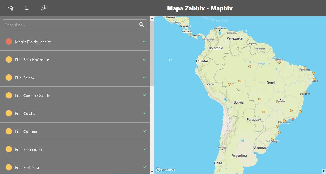Viewport: 326px width, 174px height.
Task: Expand Filial Cuiabá chevron
Action: pos(144,113)
